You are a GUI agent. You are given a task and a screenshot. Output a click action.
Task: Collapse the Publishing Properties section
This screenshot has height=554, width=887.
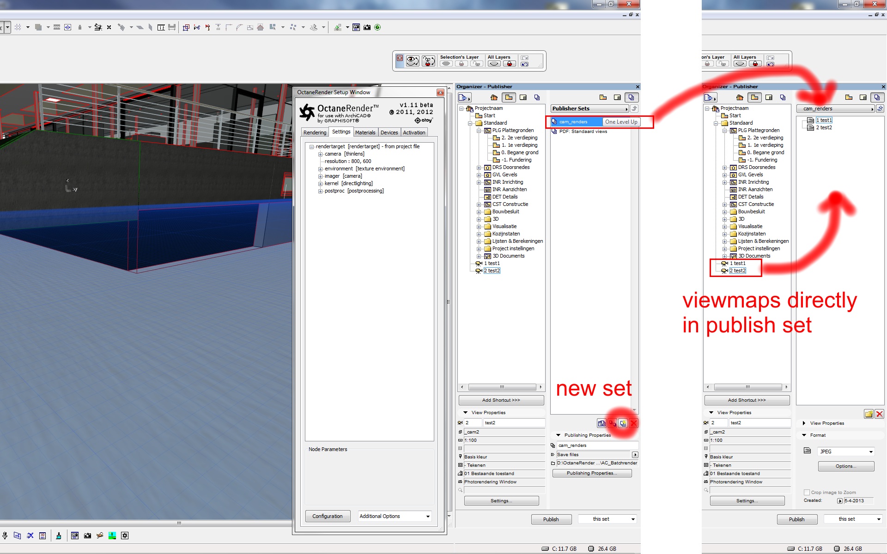(x=558, y=435)
